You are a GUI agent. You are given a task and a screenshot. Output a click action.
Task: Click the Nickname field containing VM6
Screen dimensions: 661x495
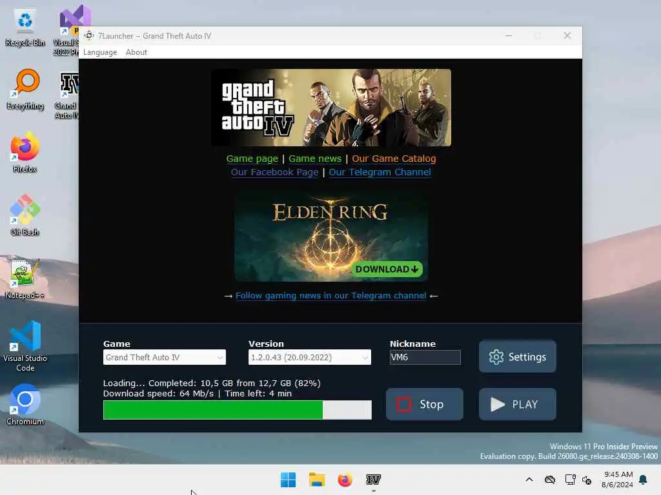coord(425,357)
